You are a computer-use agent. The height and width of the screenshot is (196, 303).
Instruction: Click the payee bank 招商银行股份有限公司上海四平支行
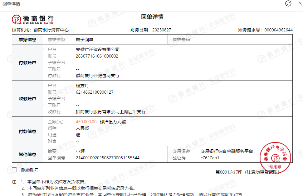[x=111, y=112]
